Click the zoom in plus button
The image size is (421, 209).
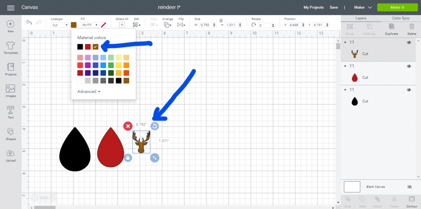53,198
